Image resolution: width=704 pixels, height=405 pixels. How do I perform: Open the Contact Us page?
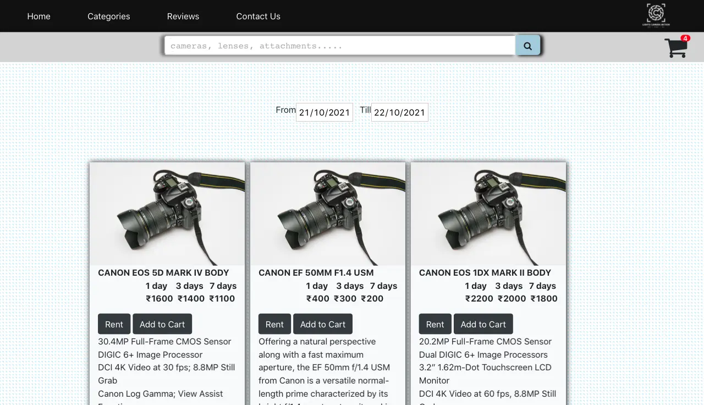tap(258, 17)
